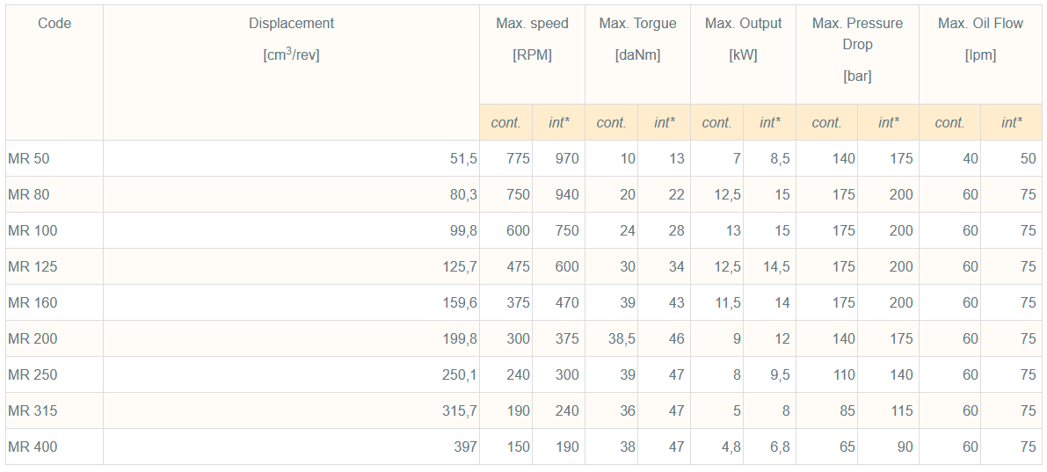Click the MR 50 code cell

point(29,159)
